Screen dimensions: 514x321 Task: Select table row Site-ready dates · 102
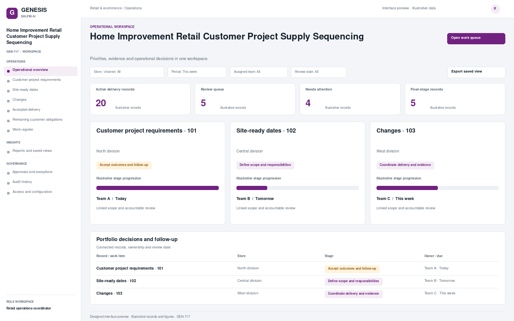(x=297, y=282)
